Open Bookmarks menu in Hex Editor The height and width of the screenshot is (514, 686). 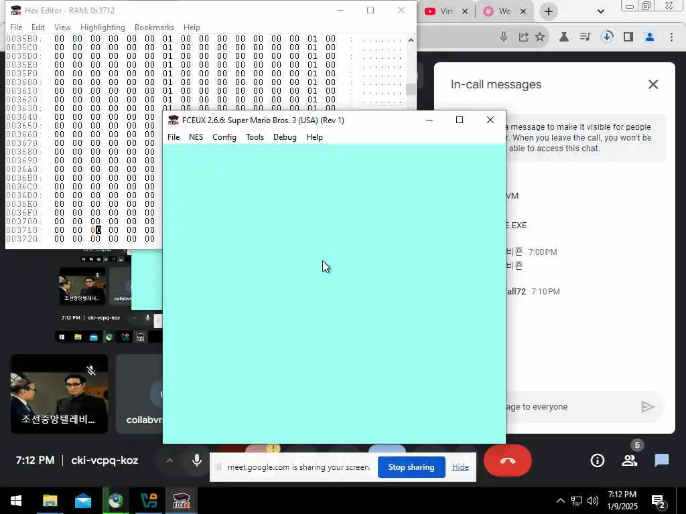pos(154,27)
